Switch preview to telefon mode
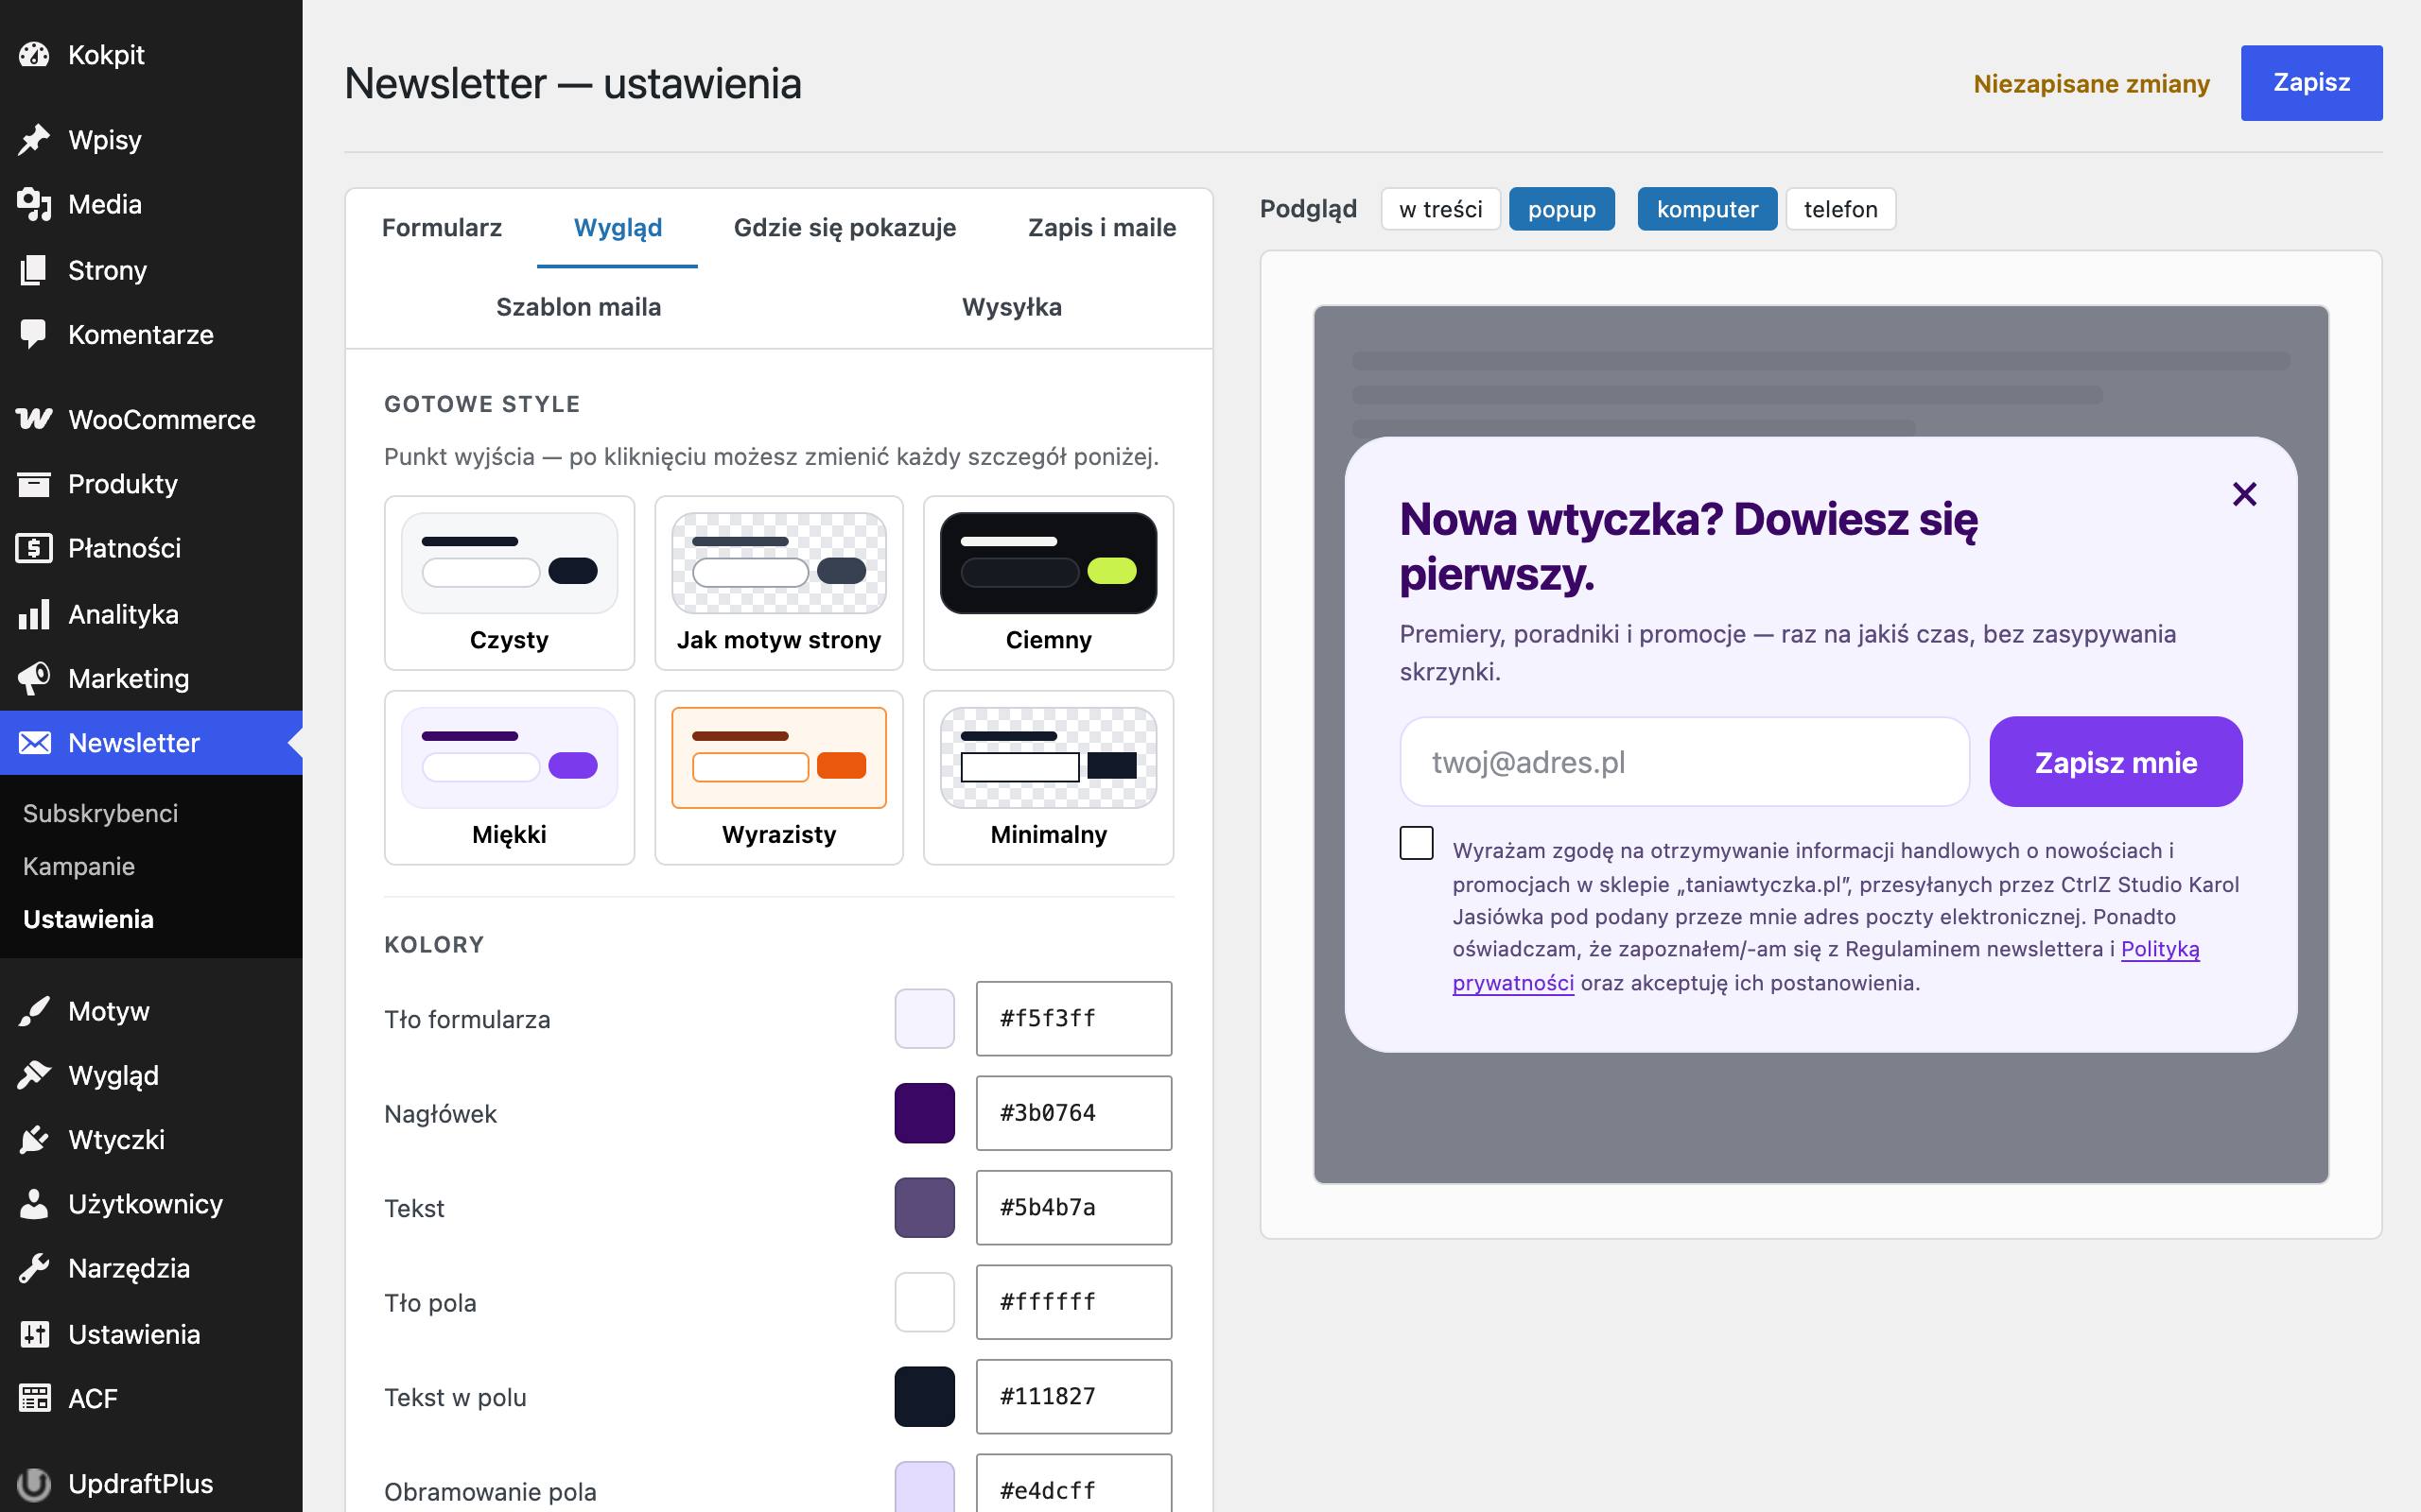Image resolution: width=2421 pixels, height=1512 pixels. click(x=1839, y=209)
